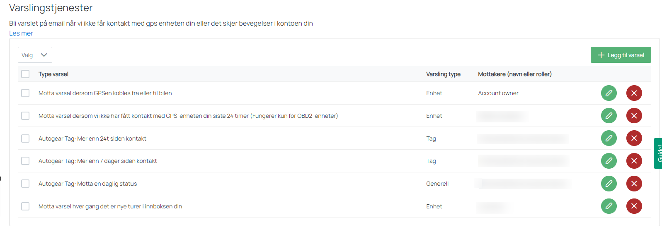Open the Guide side tab

click(658, 153)
